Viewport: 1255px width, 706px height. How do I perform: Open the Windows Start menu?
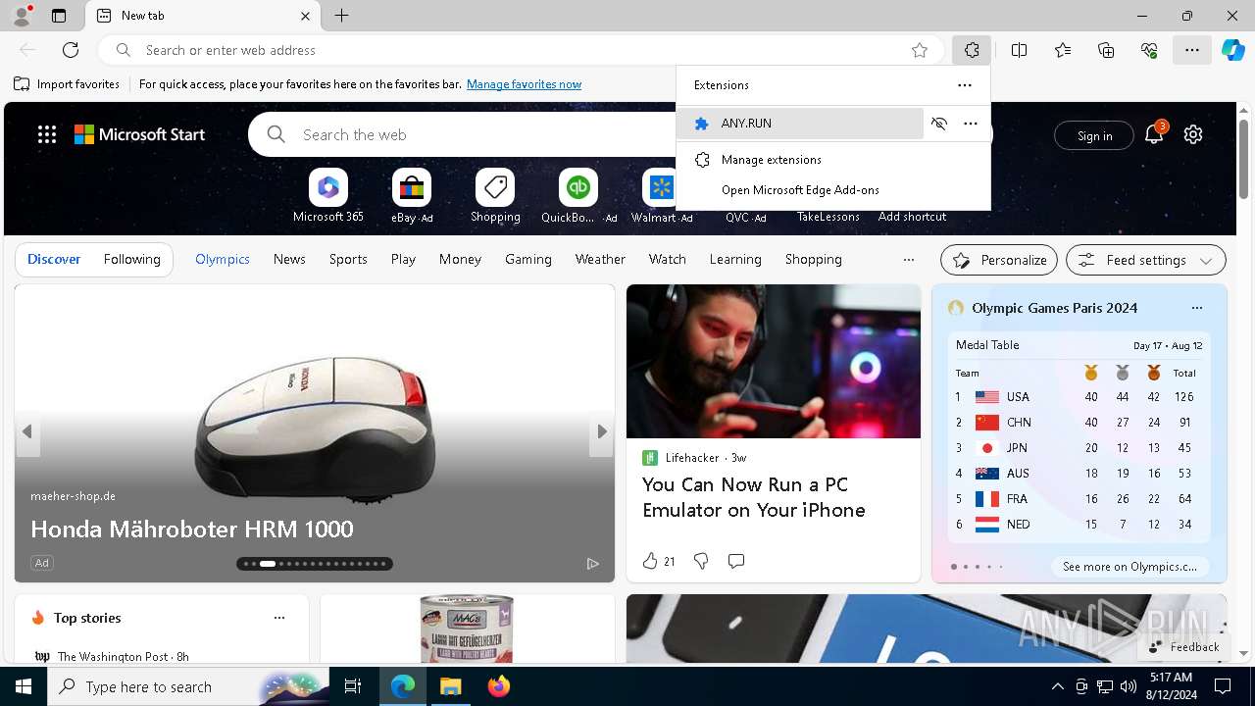click(24, 686)
